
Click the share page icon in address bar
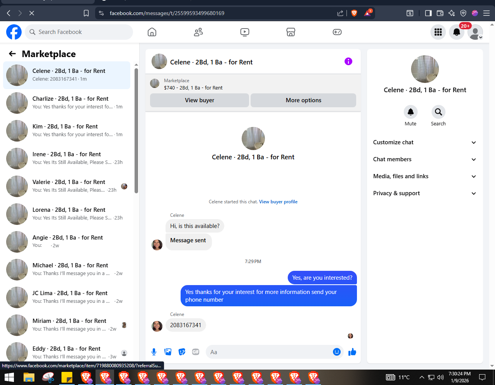point(340,13)
